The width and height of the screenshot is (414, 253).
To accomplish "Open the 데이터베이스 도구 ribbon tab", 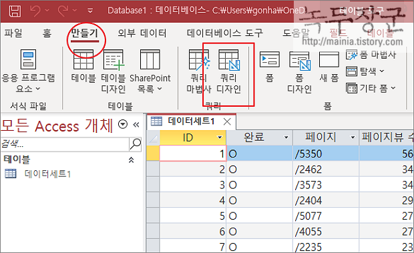I will [225, 33].
